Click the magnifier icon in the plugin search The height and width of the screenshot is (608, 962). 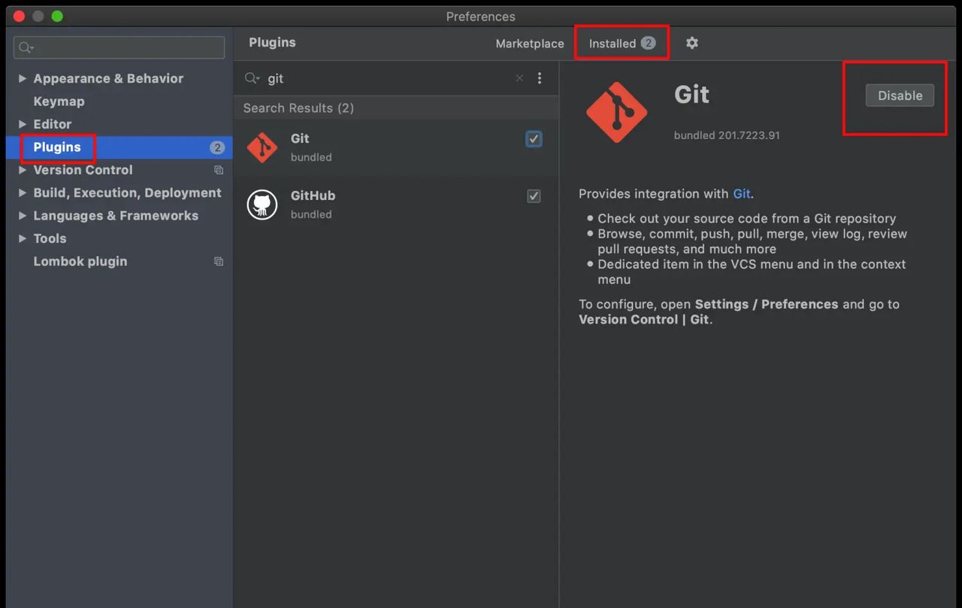coord(252,78)
